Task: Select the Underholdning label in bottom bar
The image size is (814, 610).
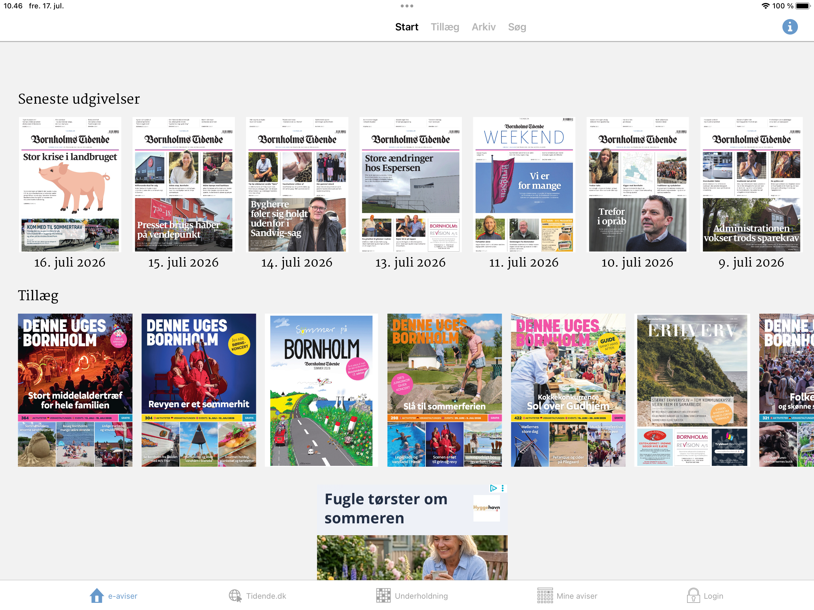Action: tap(421, 596)
